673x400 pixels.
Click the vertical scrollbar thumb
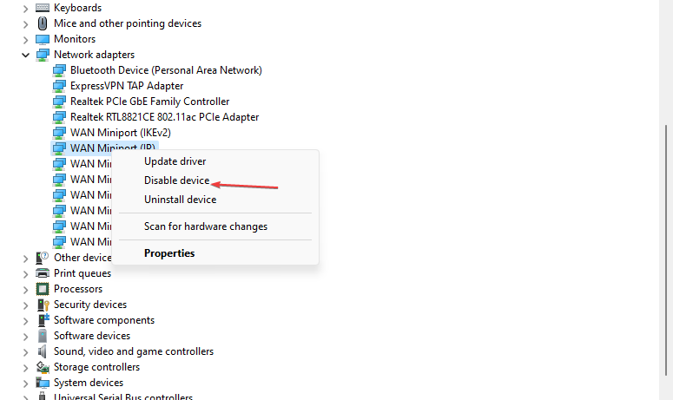click(666, 250)
